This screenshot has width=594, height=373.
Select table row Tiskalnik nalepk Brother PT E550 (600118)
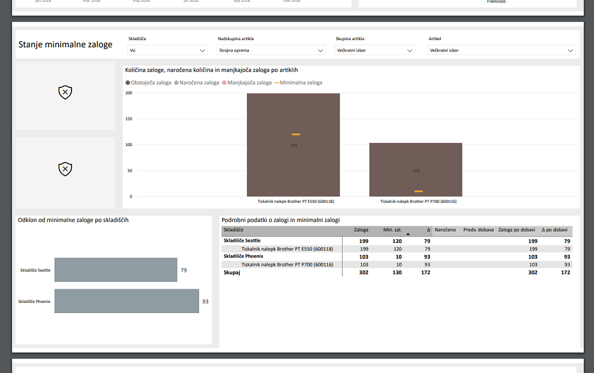397,249
